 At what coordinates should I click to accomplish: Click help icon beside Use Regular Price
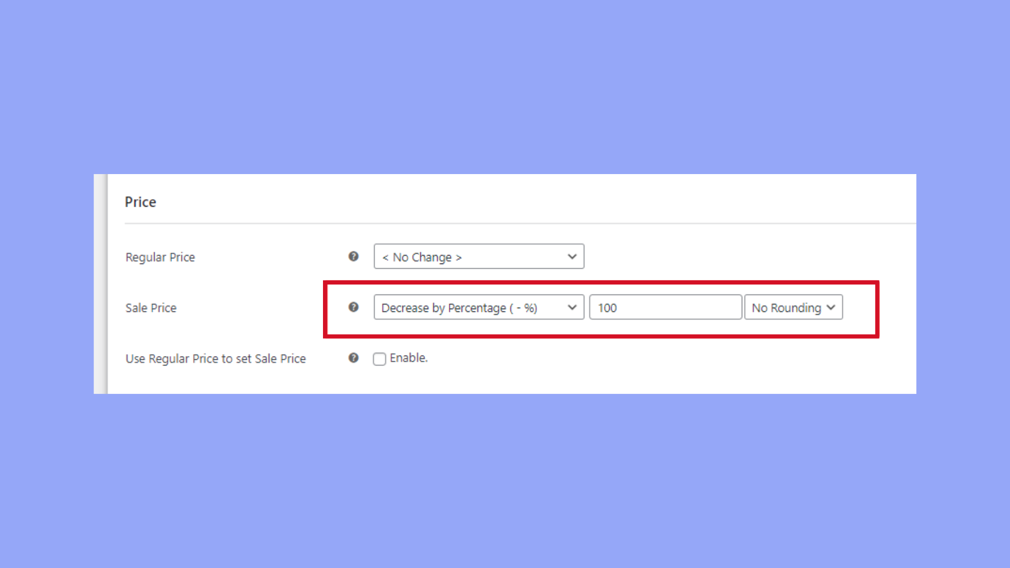[x=353, y=358]
